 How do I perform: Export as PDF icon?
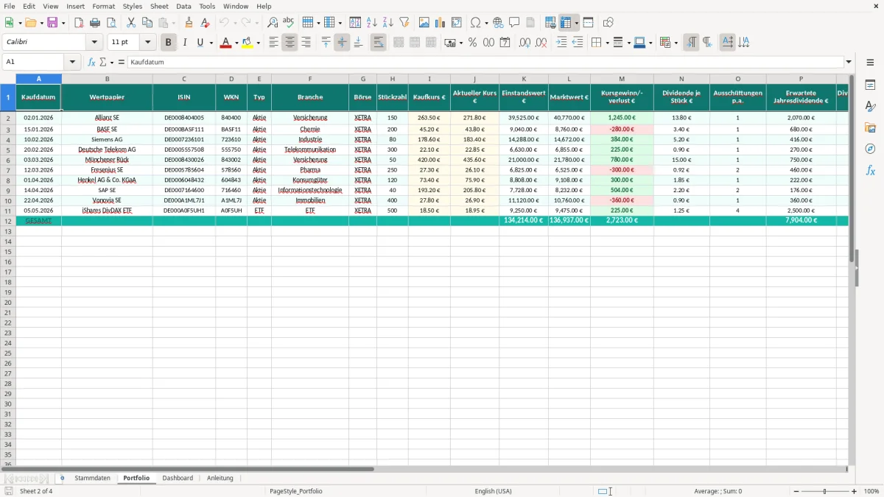tap(79, 23)
